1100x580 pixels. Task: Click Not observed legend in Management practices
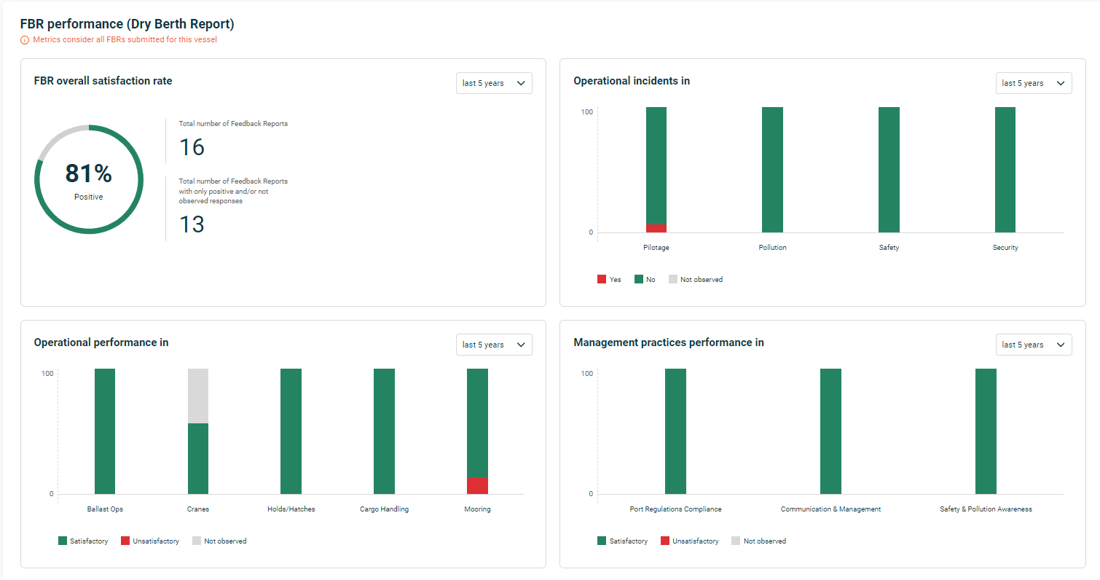click(x=758, y=541)
